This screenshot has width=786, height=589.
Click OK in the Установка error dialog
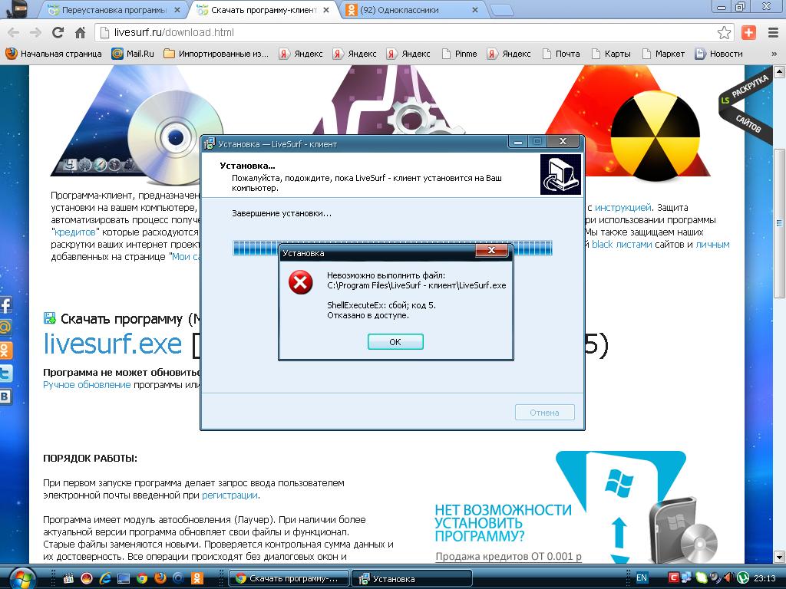coord(395,341)
